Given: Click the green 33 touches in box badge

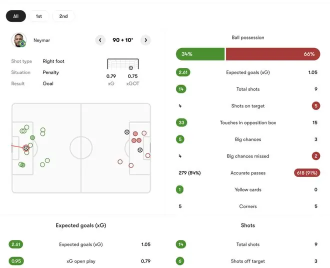Looking at the screenshot, I should [x=181, y=122].
